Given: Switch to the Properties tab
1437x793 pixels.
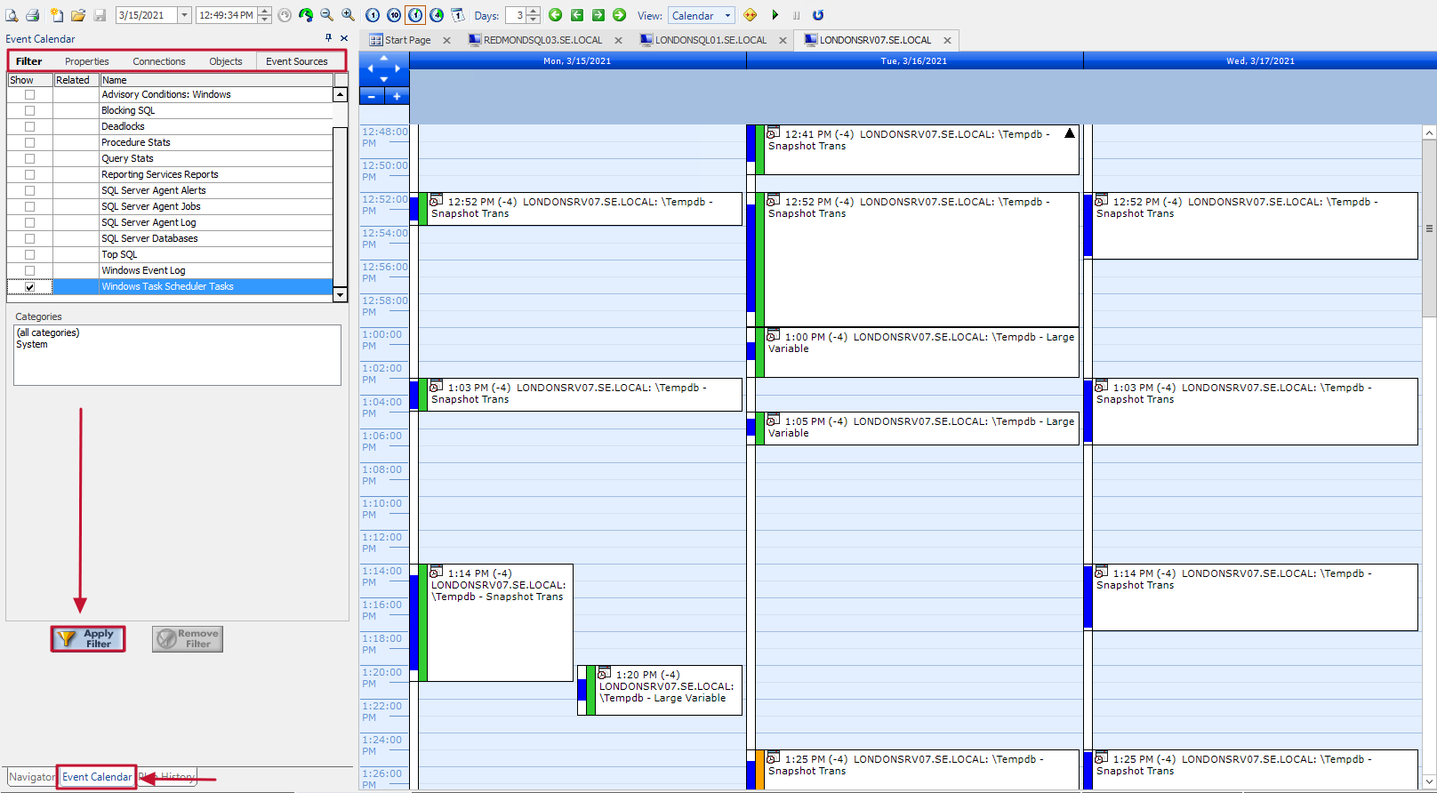Looking at the screenshot, I should click(87, 61).
